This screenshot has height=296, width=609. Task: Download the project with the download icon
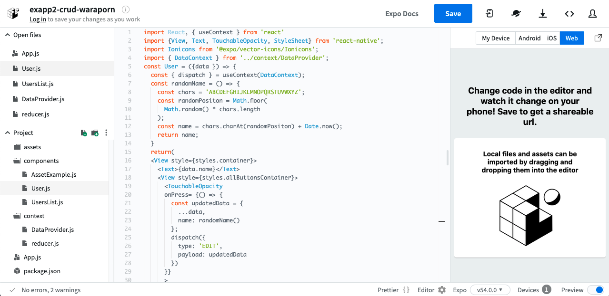click(x=543, y=14)
